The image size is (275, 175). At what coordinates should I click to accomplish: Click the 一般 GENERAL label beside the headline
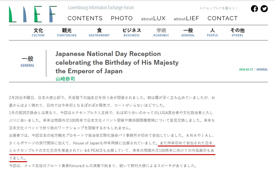[x=27, y=61]
